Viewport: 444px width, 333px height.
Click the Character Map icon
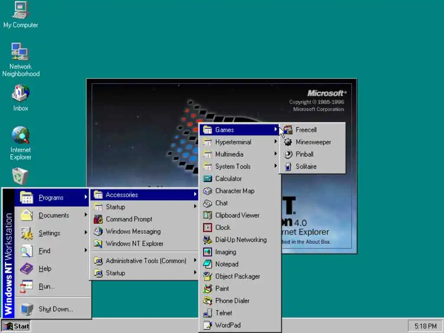pyautogui.click(x=208, y=191)
